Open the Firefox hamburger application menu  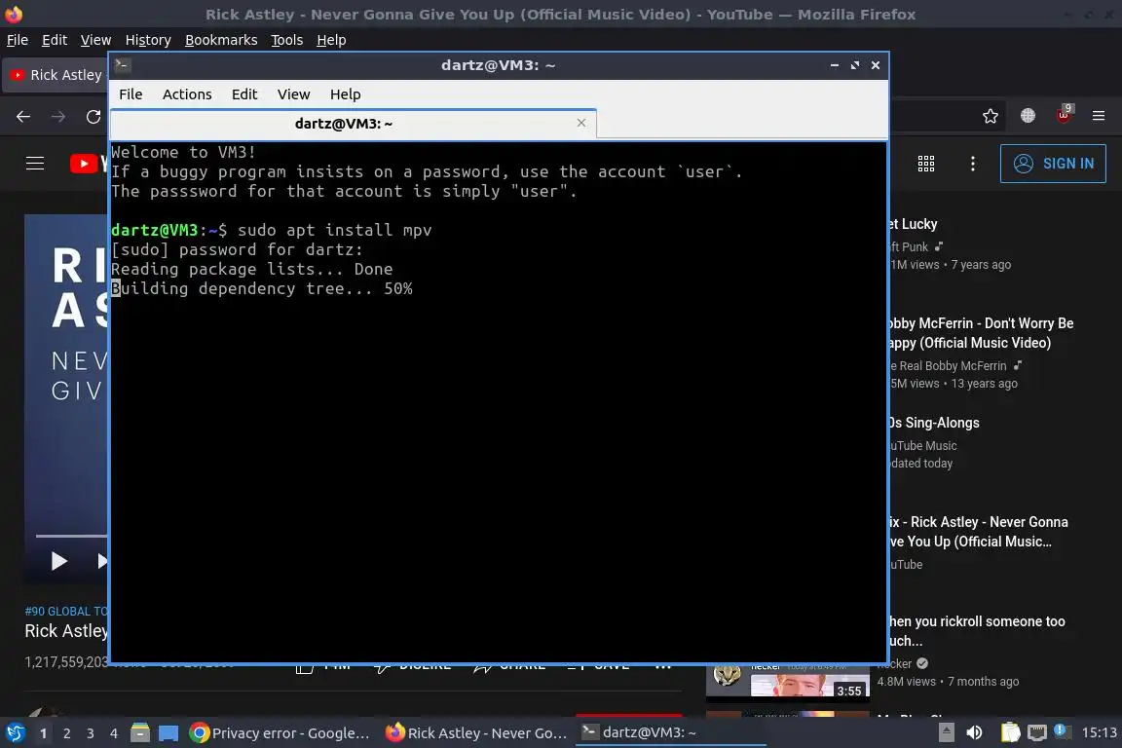coord(1099,116)
